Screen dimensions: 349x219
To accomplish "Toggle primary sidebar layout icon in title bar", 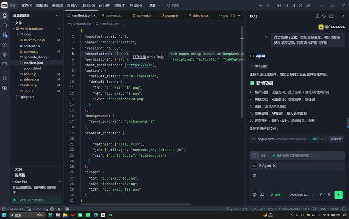I will coord(279,5).
